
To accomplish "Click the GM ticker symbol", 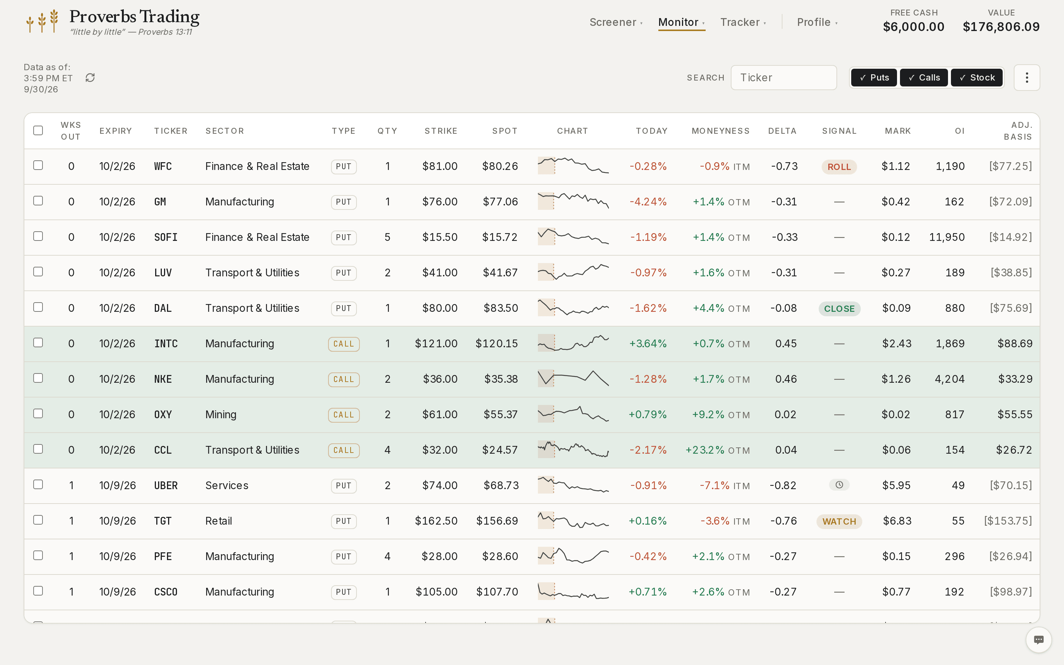I will 160,202.
